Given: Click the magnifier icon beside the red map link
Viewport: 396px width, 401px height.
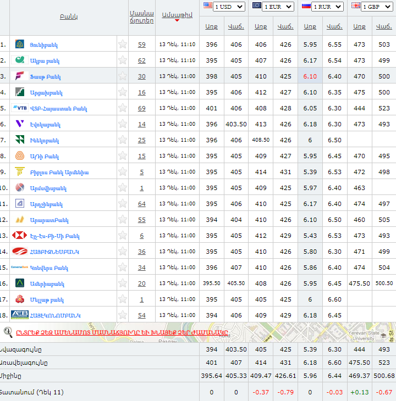Looking at the screenshot, I should pyautogui.click(x=8, y=332).
